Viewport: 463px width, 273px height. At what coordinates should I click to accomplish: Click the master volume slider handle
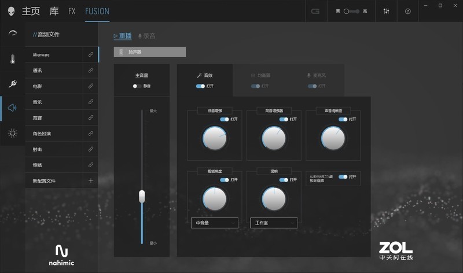(x=142, y=197)
